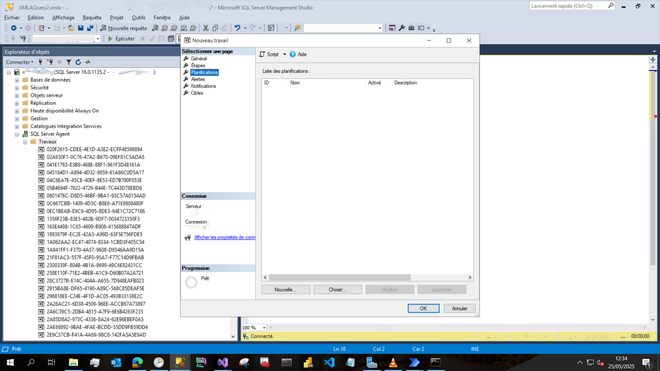Click the schedule list horizontal scrollbar
The height and width of the screenshot is (371, 660).
(340, 277)
